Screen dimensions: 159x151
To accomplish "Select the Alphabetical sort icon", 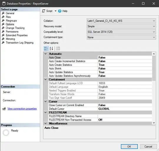I will click(x=51, y=48).
